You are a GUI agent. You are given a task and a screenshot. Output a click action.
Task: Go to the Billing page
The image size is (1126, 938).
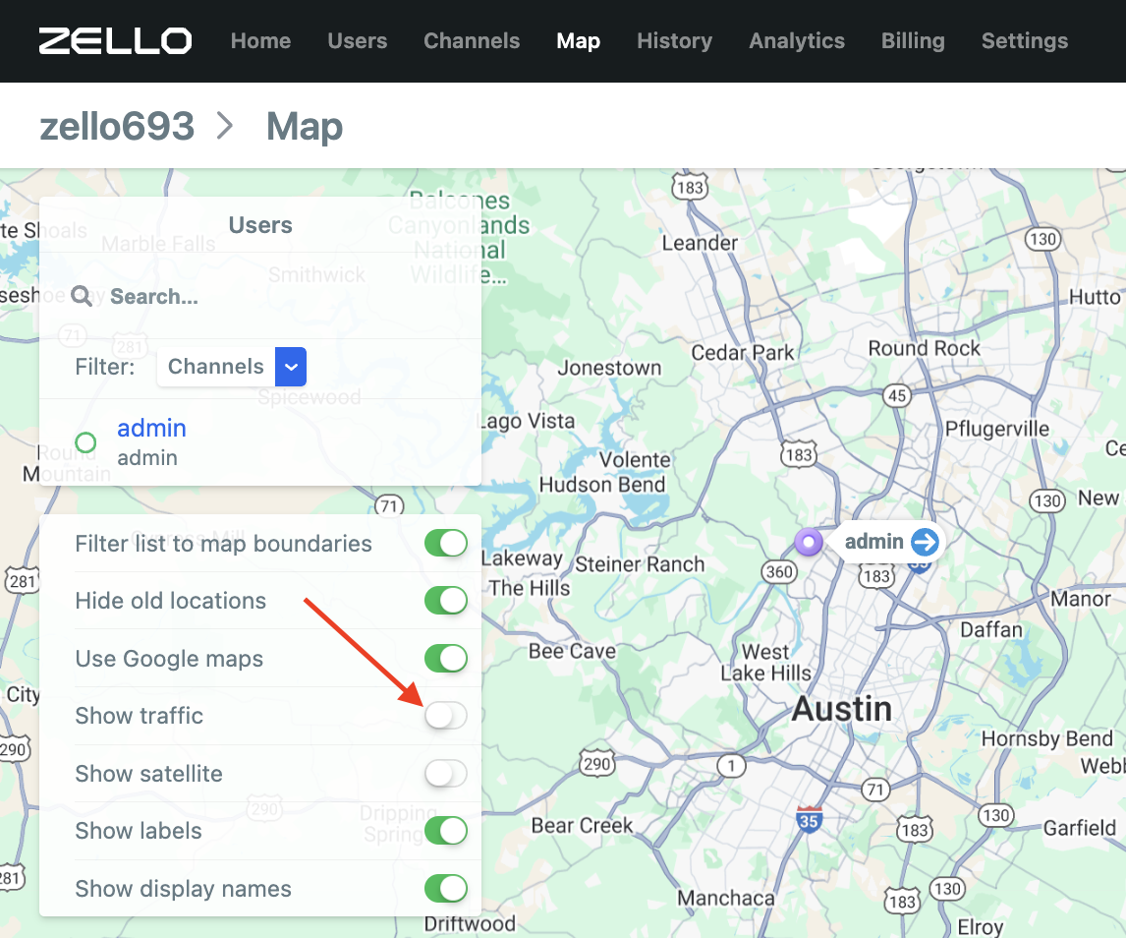point(913,41)
